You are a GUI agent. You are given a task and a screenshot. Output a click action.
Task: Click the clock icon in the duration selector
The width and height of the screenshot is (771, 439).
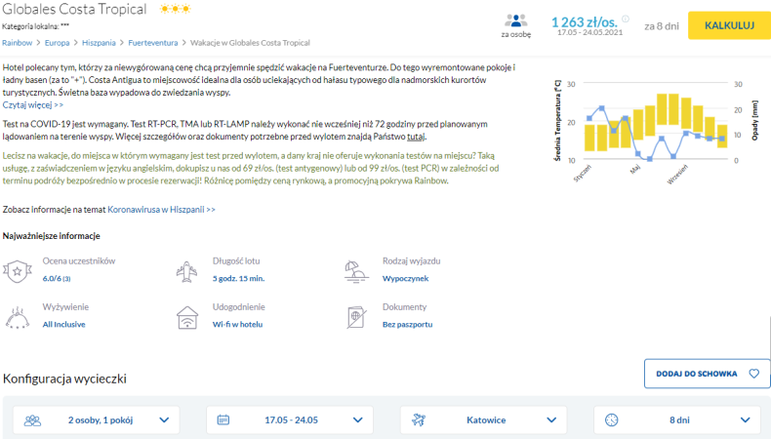611,419
